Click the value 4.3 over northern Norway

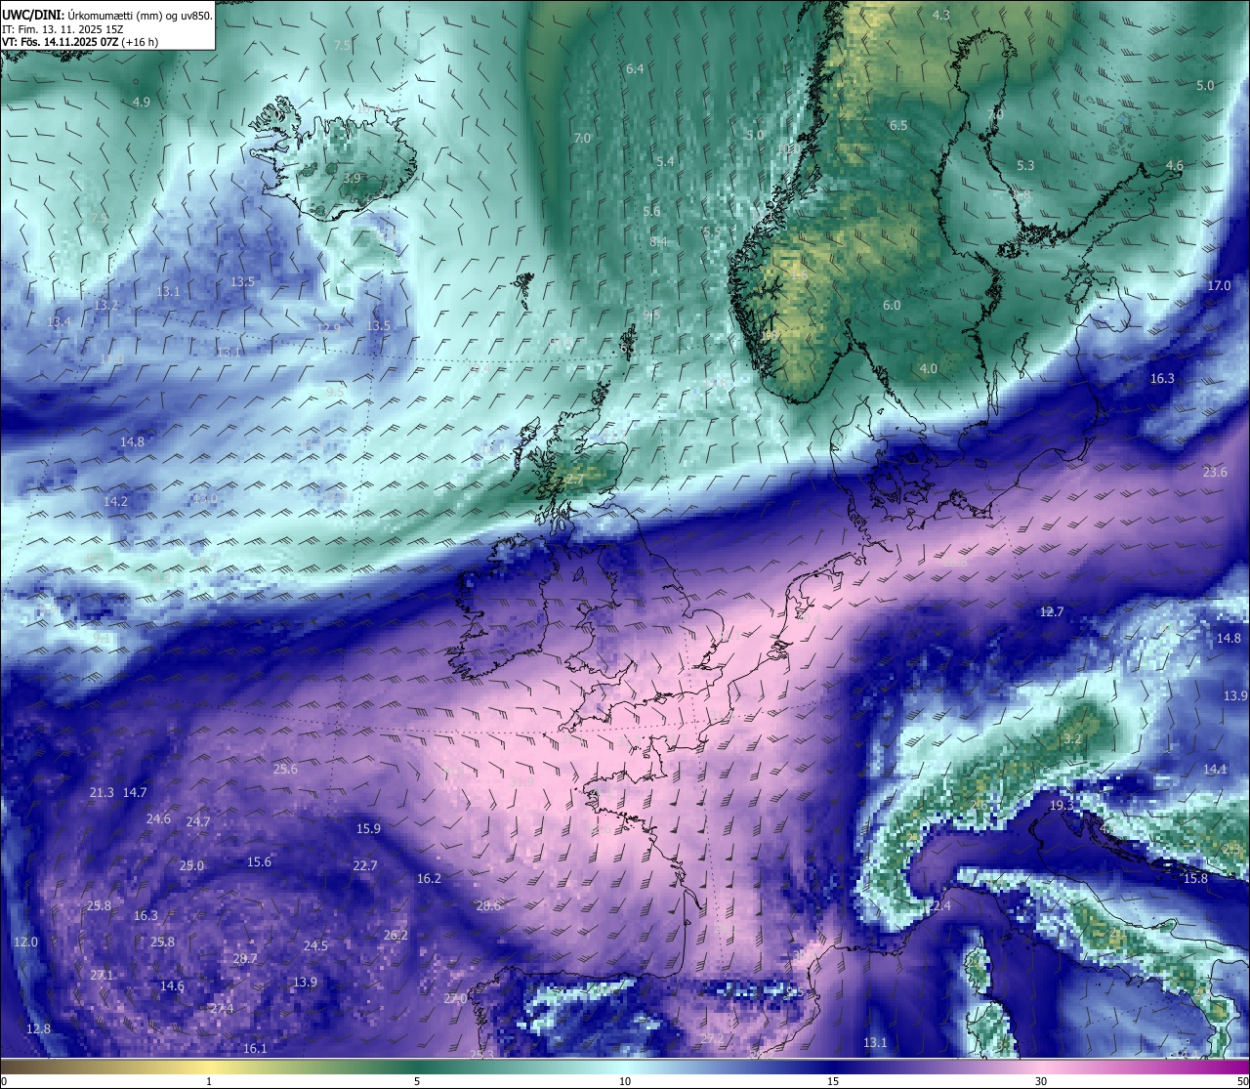coord(941,15)
